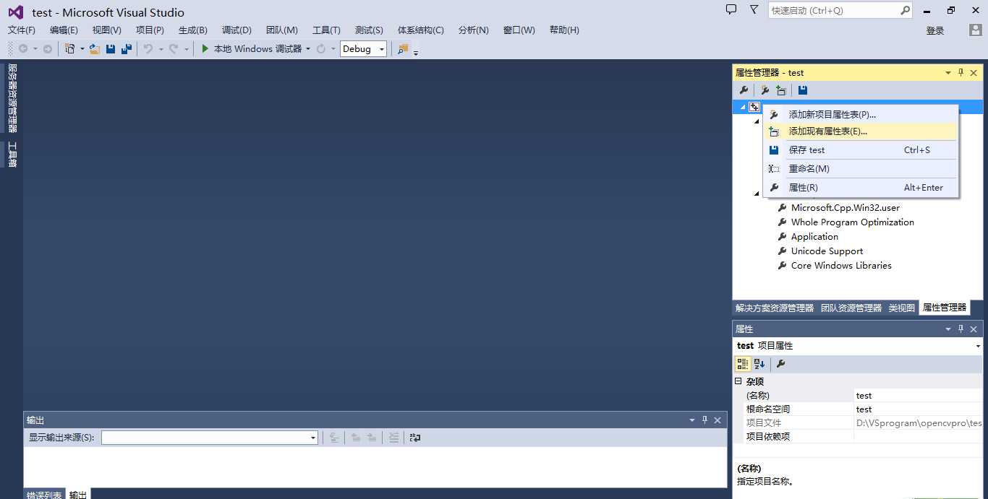Viewport: 988px width, 499px height.
Task: Toggle word wrap icon in 输出 panel
Action: 415,438
